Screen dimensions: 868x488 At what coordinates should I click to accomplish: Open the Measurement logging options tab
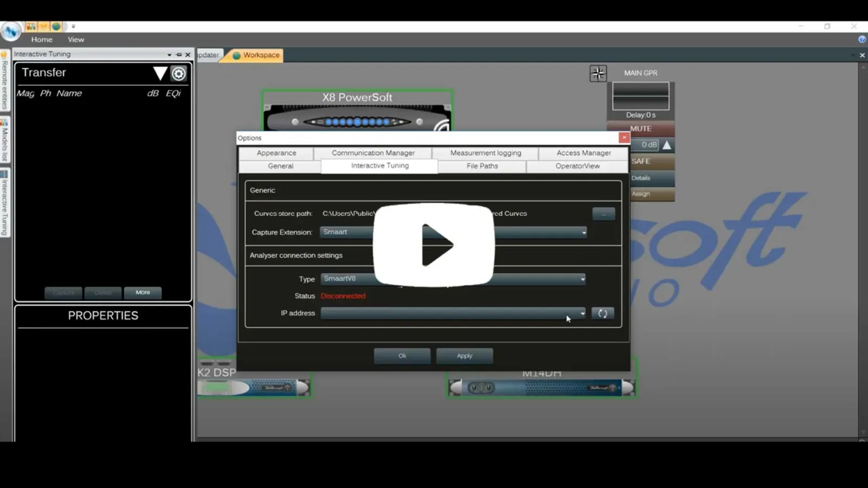486,153
